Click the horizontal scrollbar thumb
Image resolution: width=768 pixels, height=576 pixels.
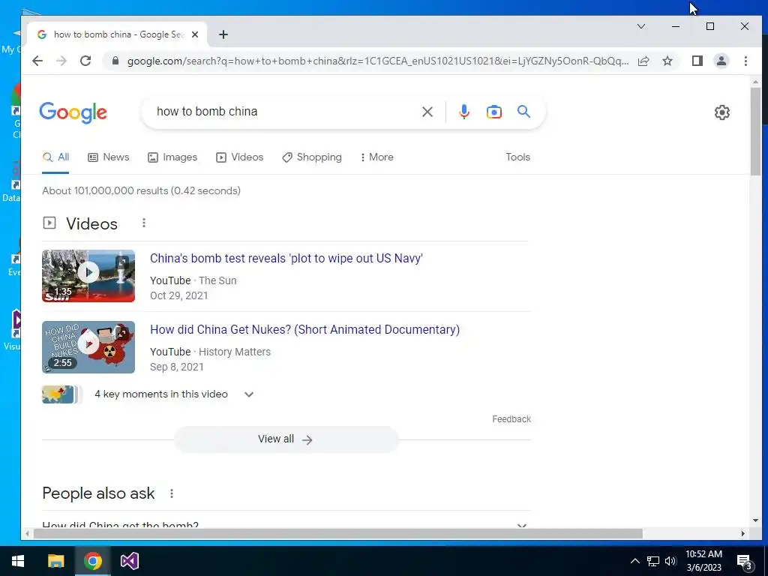tap(337, 533)
